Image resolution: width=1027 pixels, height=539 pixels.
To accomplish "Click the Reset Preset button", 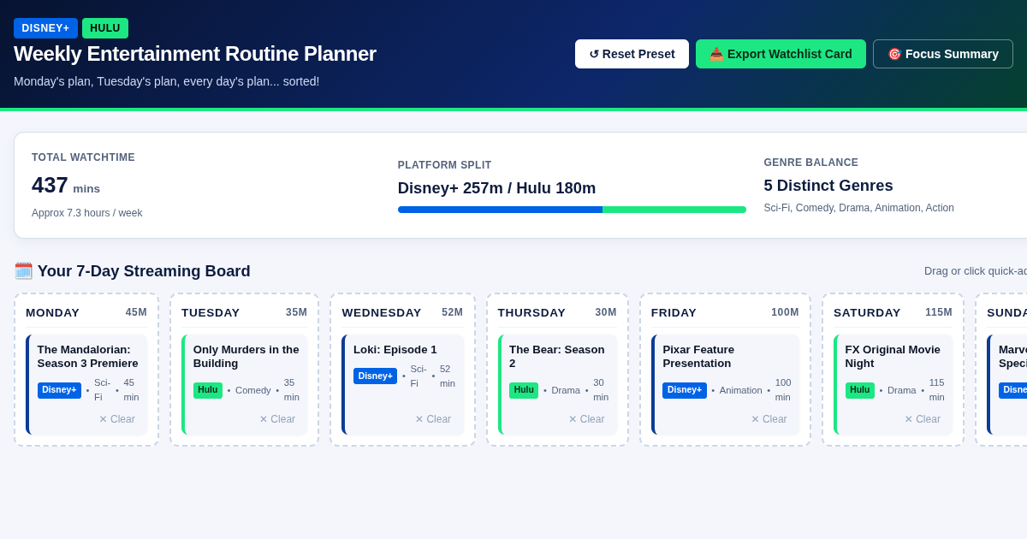I will pyautogui.click(x=632, y=54).
